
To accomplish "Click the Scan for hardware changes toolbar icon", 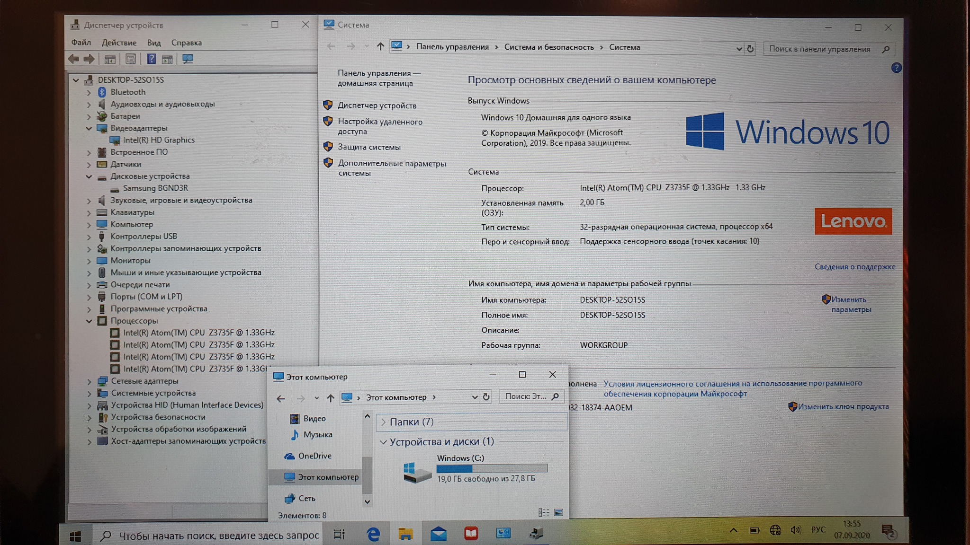I will pos(188,59).
